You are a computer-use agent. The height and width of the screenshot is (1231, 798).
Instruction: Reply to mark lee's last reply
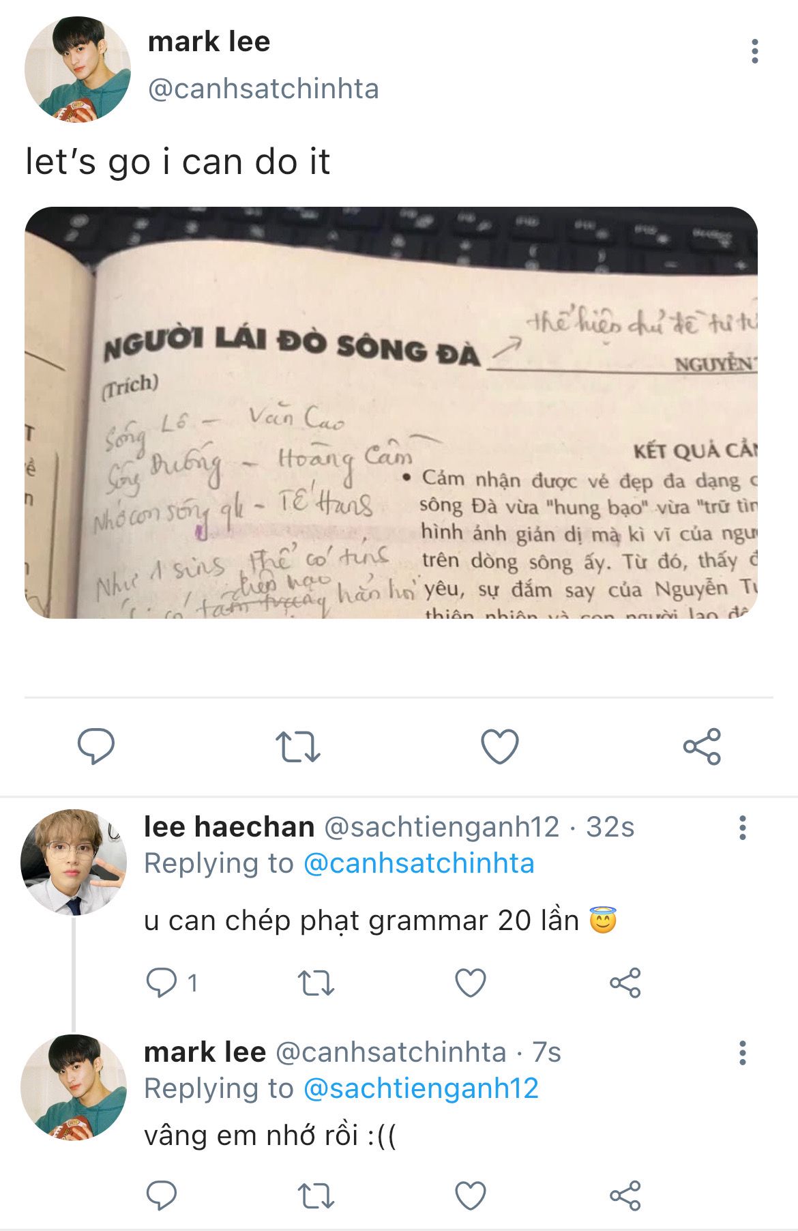tap(162, 1196)
